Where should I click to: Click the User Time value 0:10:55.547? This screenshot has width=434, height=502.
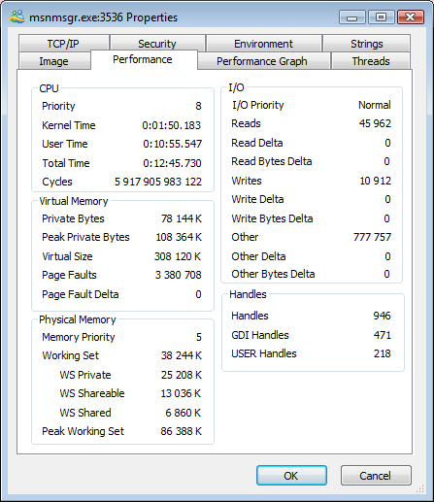(172, 144)
